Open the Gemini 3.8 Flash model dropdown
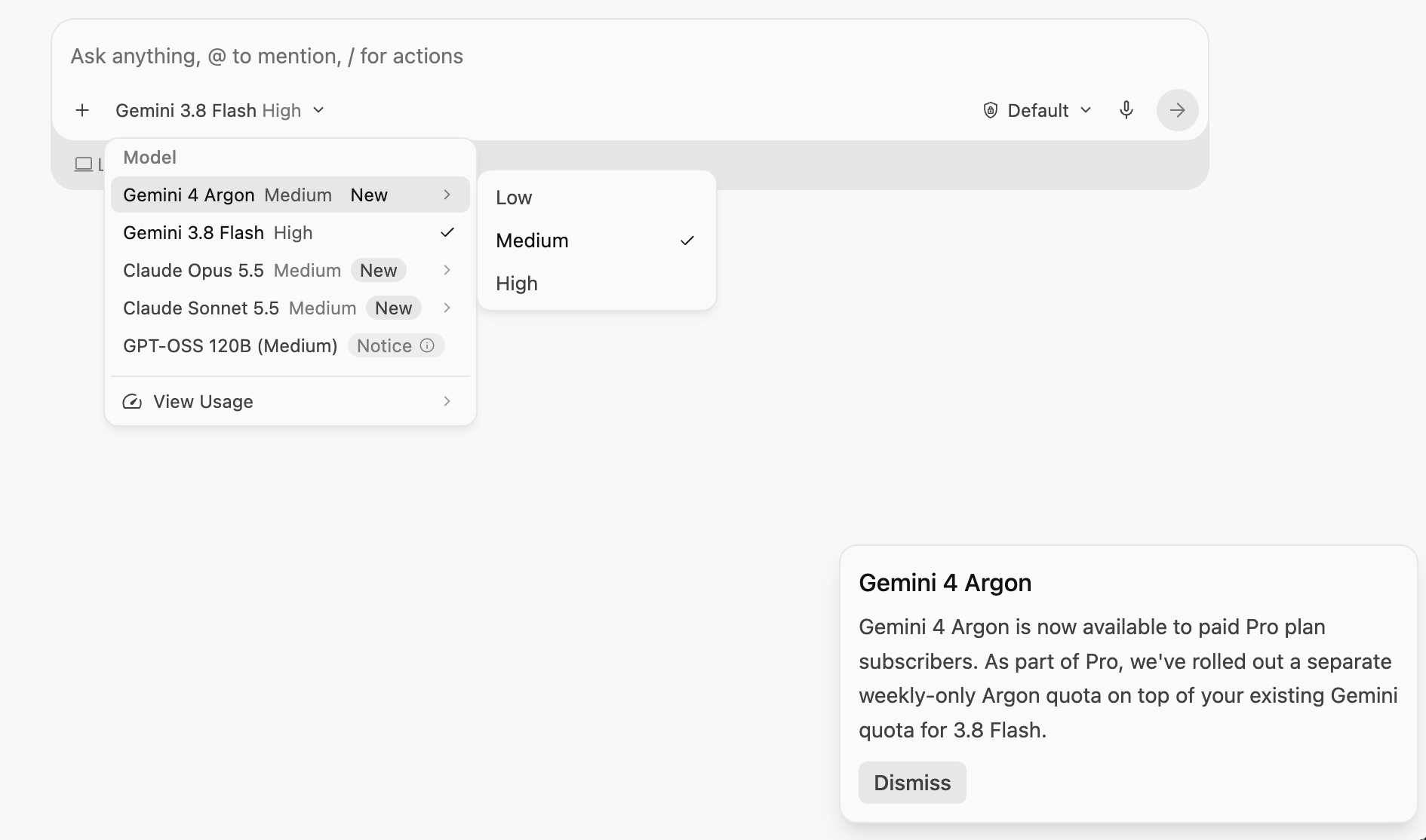This screenshot has height=840, width=1426. coord(220,111)
